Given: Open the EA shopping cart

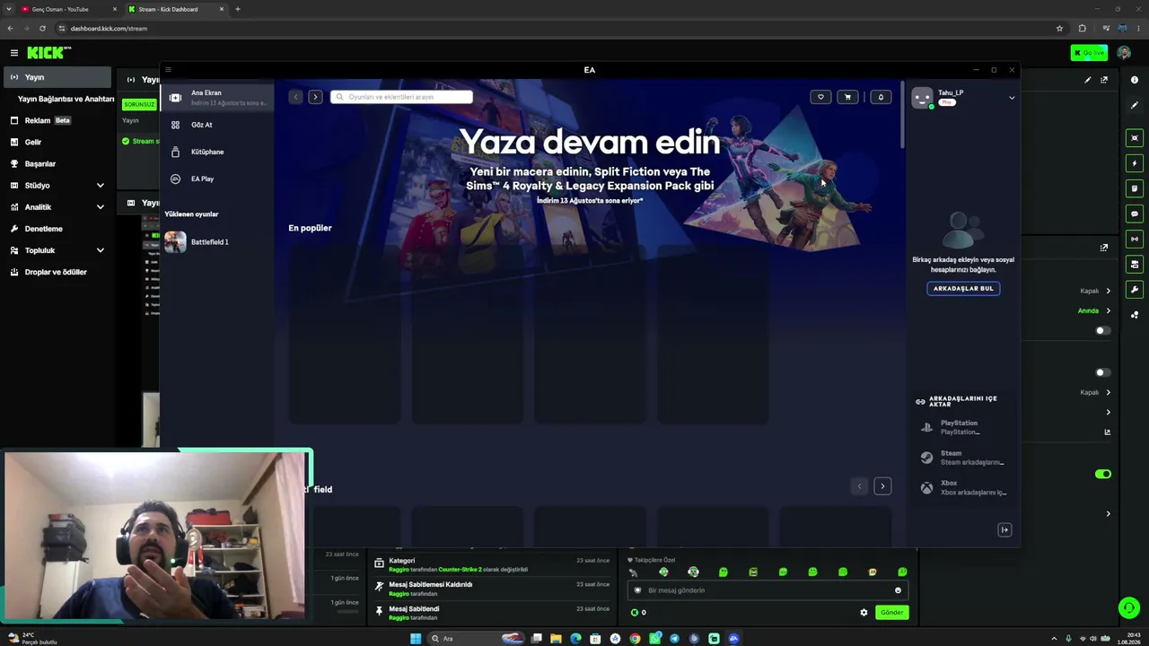Looking at the screenshot, I should point(847,97).
